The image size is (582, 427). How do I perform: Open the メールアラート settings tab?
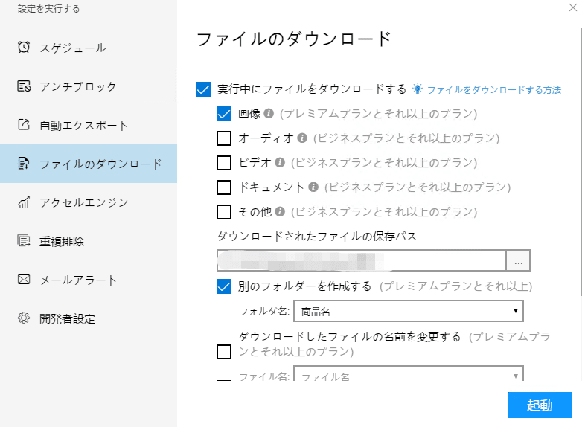tap(78, 280)
